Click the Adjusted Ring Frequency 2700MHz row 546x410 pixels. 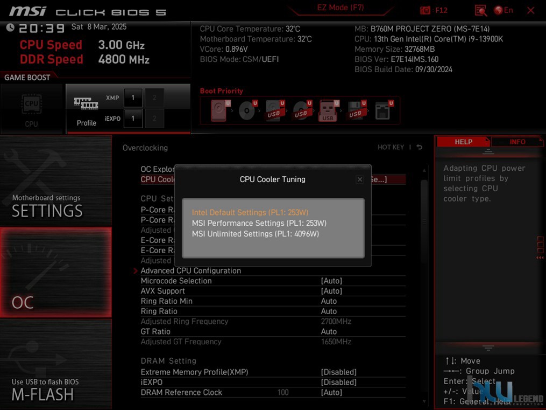(x=273, y=321)
